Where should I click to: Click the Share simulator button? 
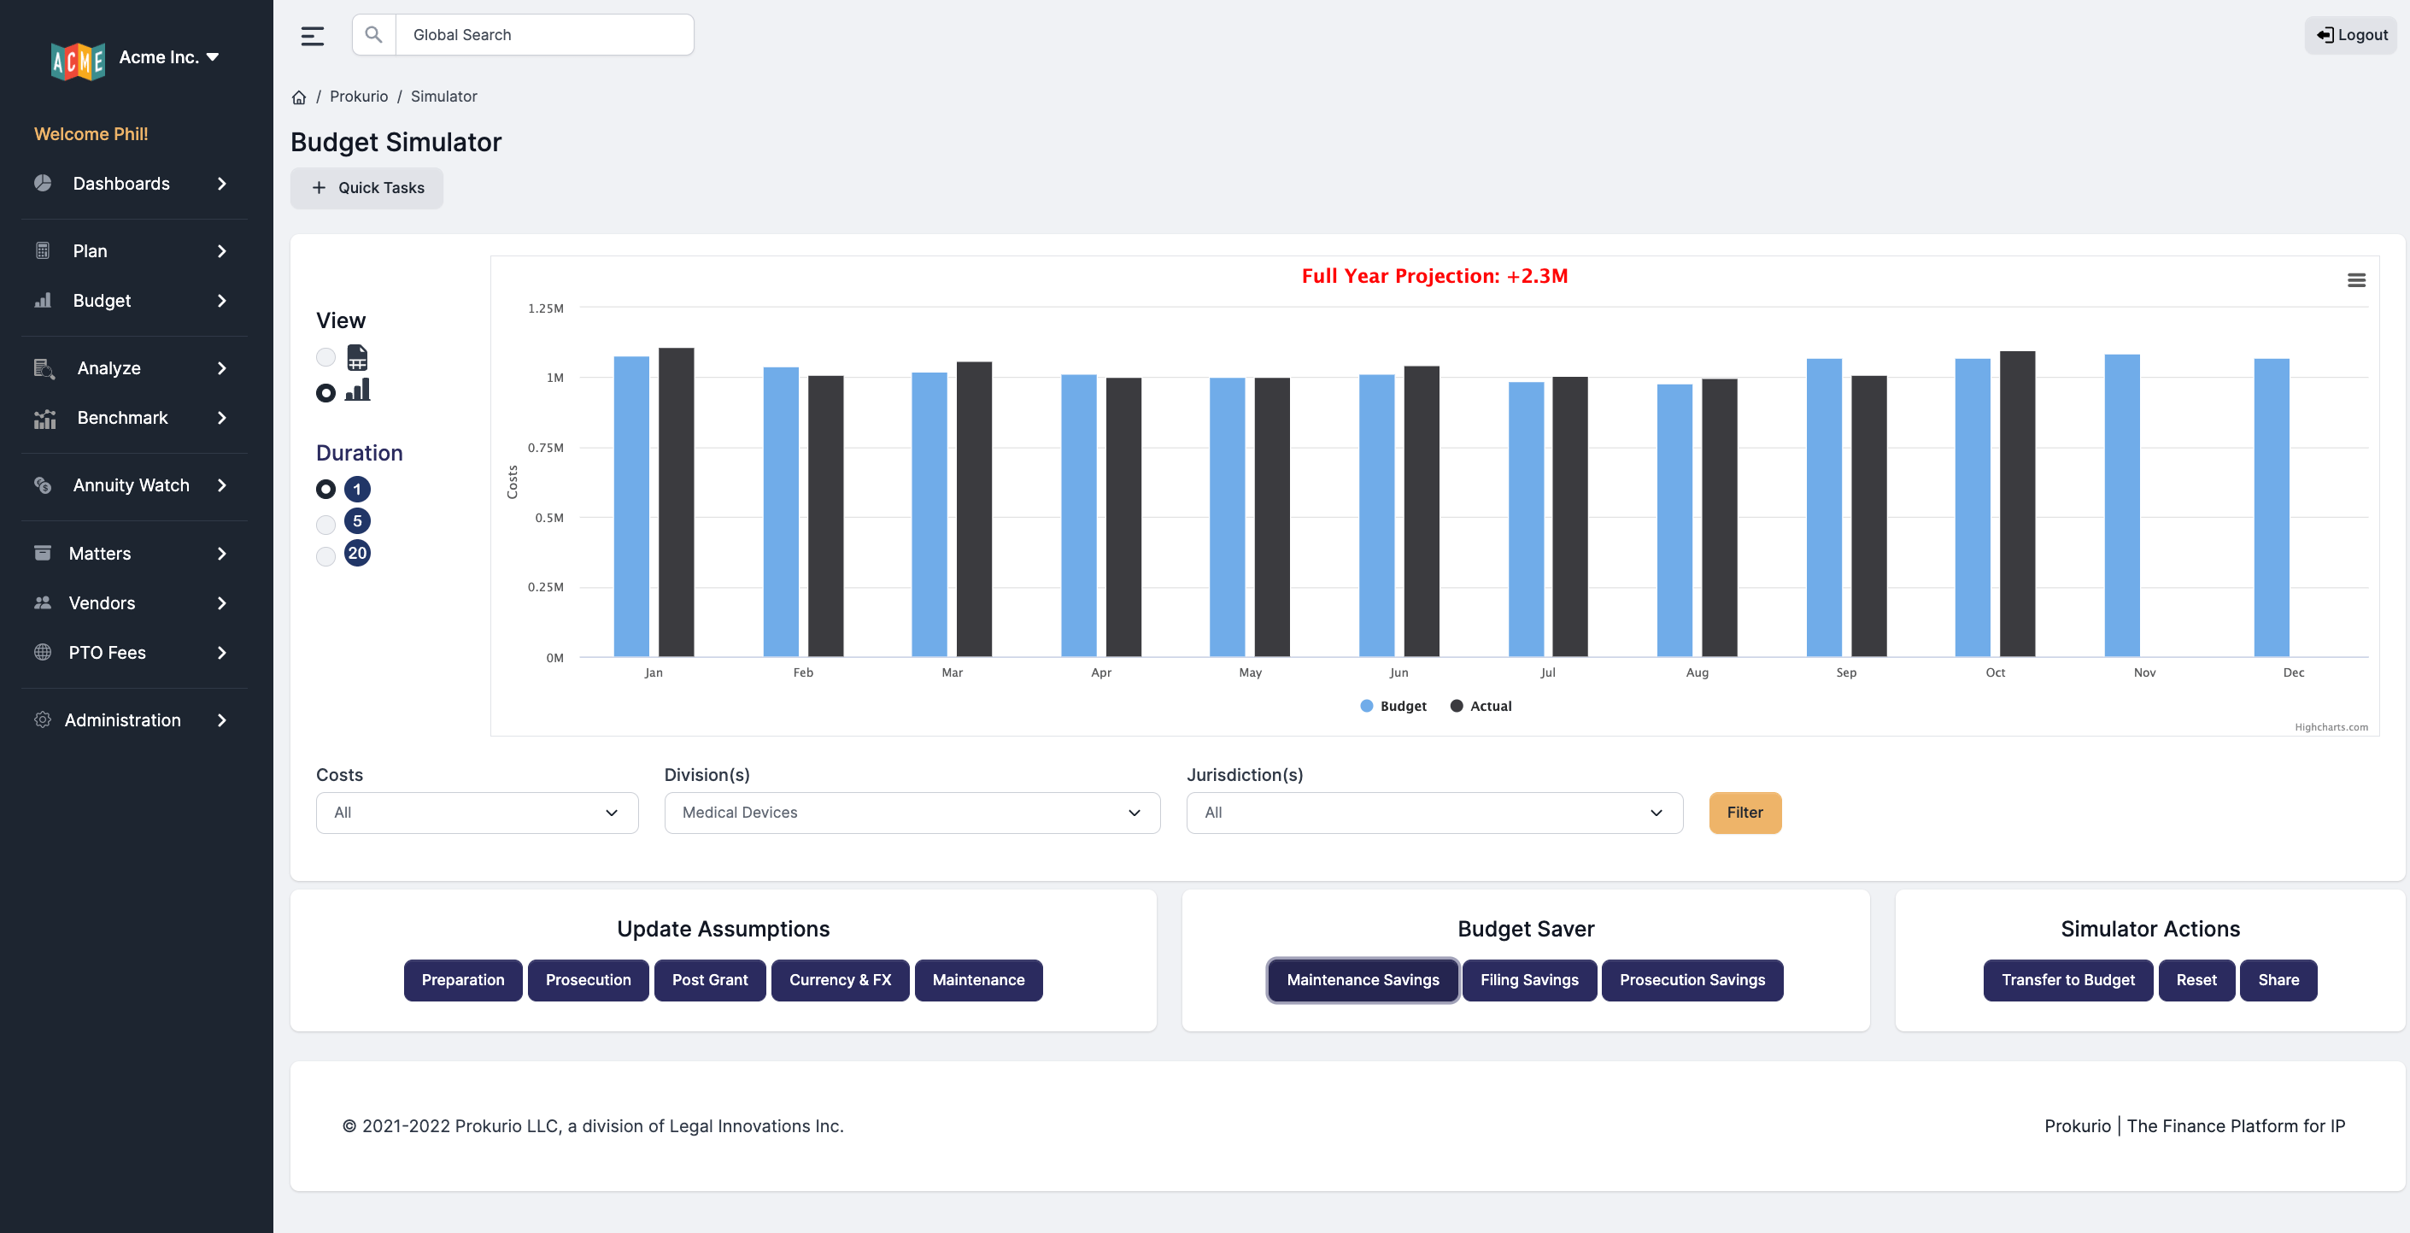click(2278, 979)
